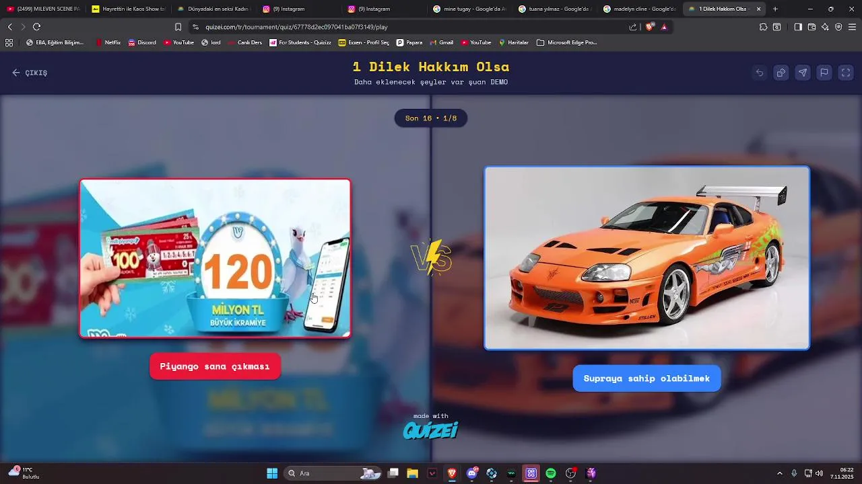Image resolution: width=862 pixels, height=484 pixels.
Task: Report the quiz using the flag icon
Action: point(824,73)
